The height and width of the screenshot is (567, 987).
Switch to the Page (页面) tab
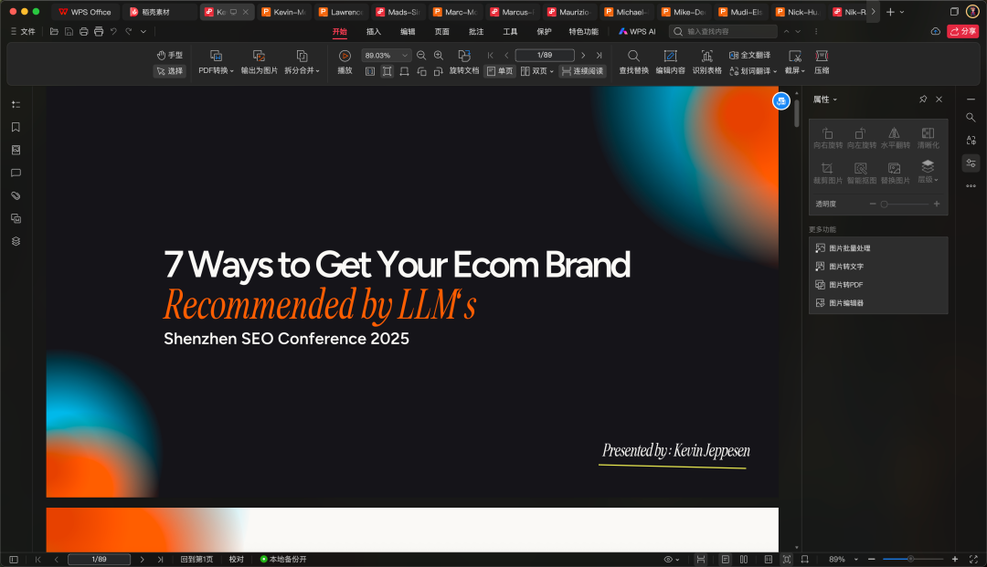click(442, 31)
